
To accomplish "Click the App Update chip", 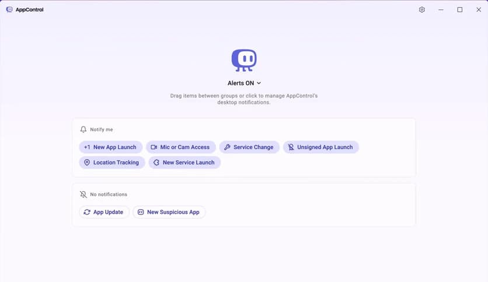I will click(x=104, y=212).
